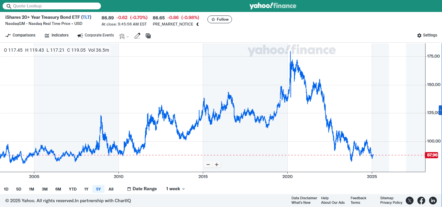Click the PRE_MARKET_NOTICE text
This screenshot has height=207, width=442.
(173, 24)
